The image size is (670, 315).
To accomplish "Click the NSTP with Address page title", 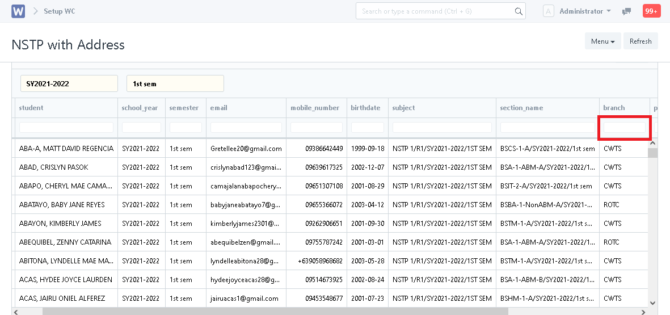I will coord(68,44).
